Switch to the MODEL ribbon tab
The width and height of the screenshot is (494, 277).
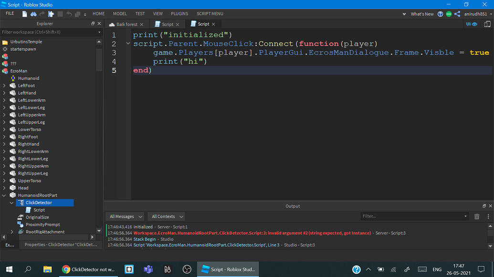[120, 14]
